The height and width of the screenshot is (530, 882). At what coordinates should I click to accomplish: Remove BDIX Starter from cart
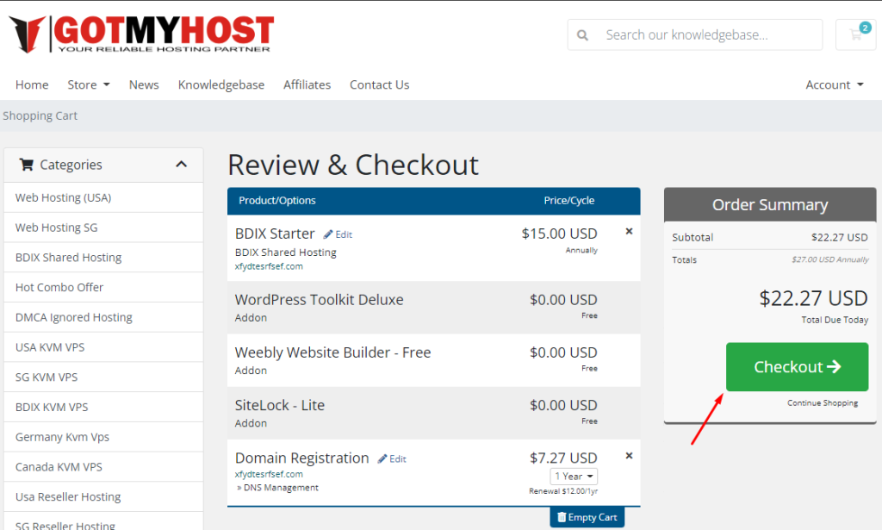pyautogui.click(x=629, y=231)
